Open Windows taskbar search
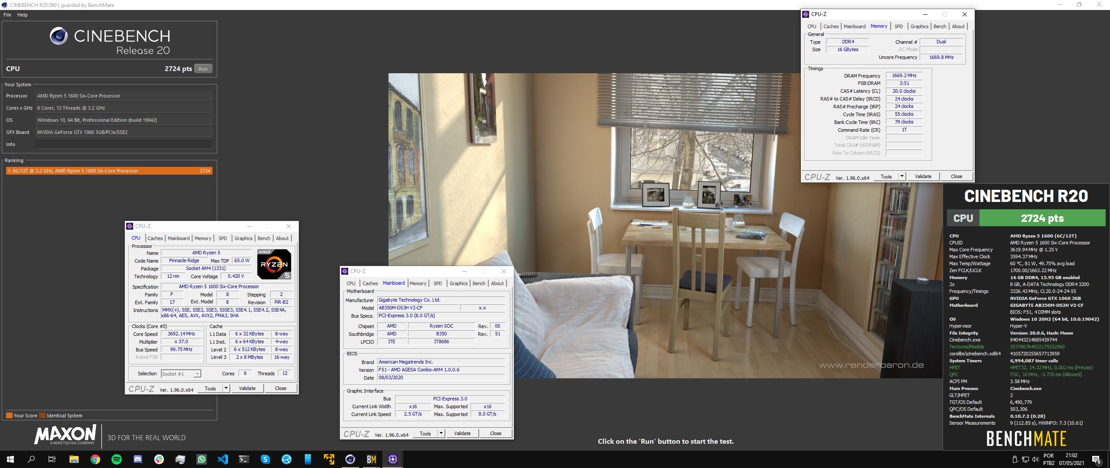This screenshot has height=468, width=1110. coord(31,459)
